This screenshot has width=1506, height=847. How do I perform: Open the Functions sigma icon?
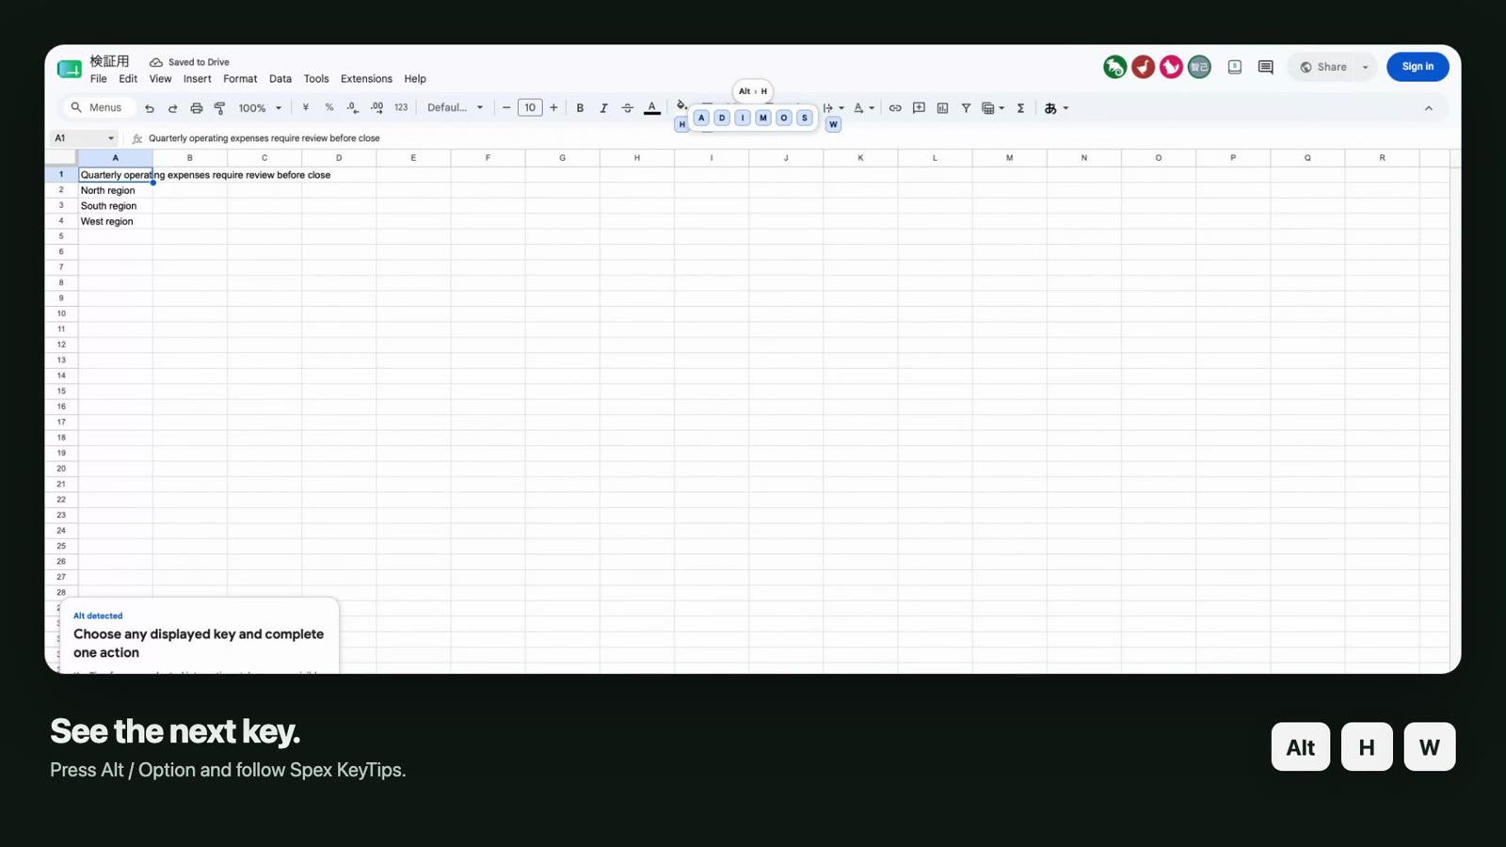point(1020,108)
